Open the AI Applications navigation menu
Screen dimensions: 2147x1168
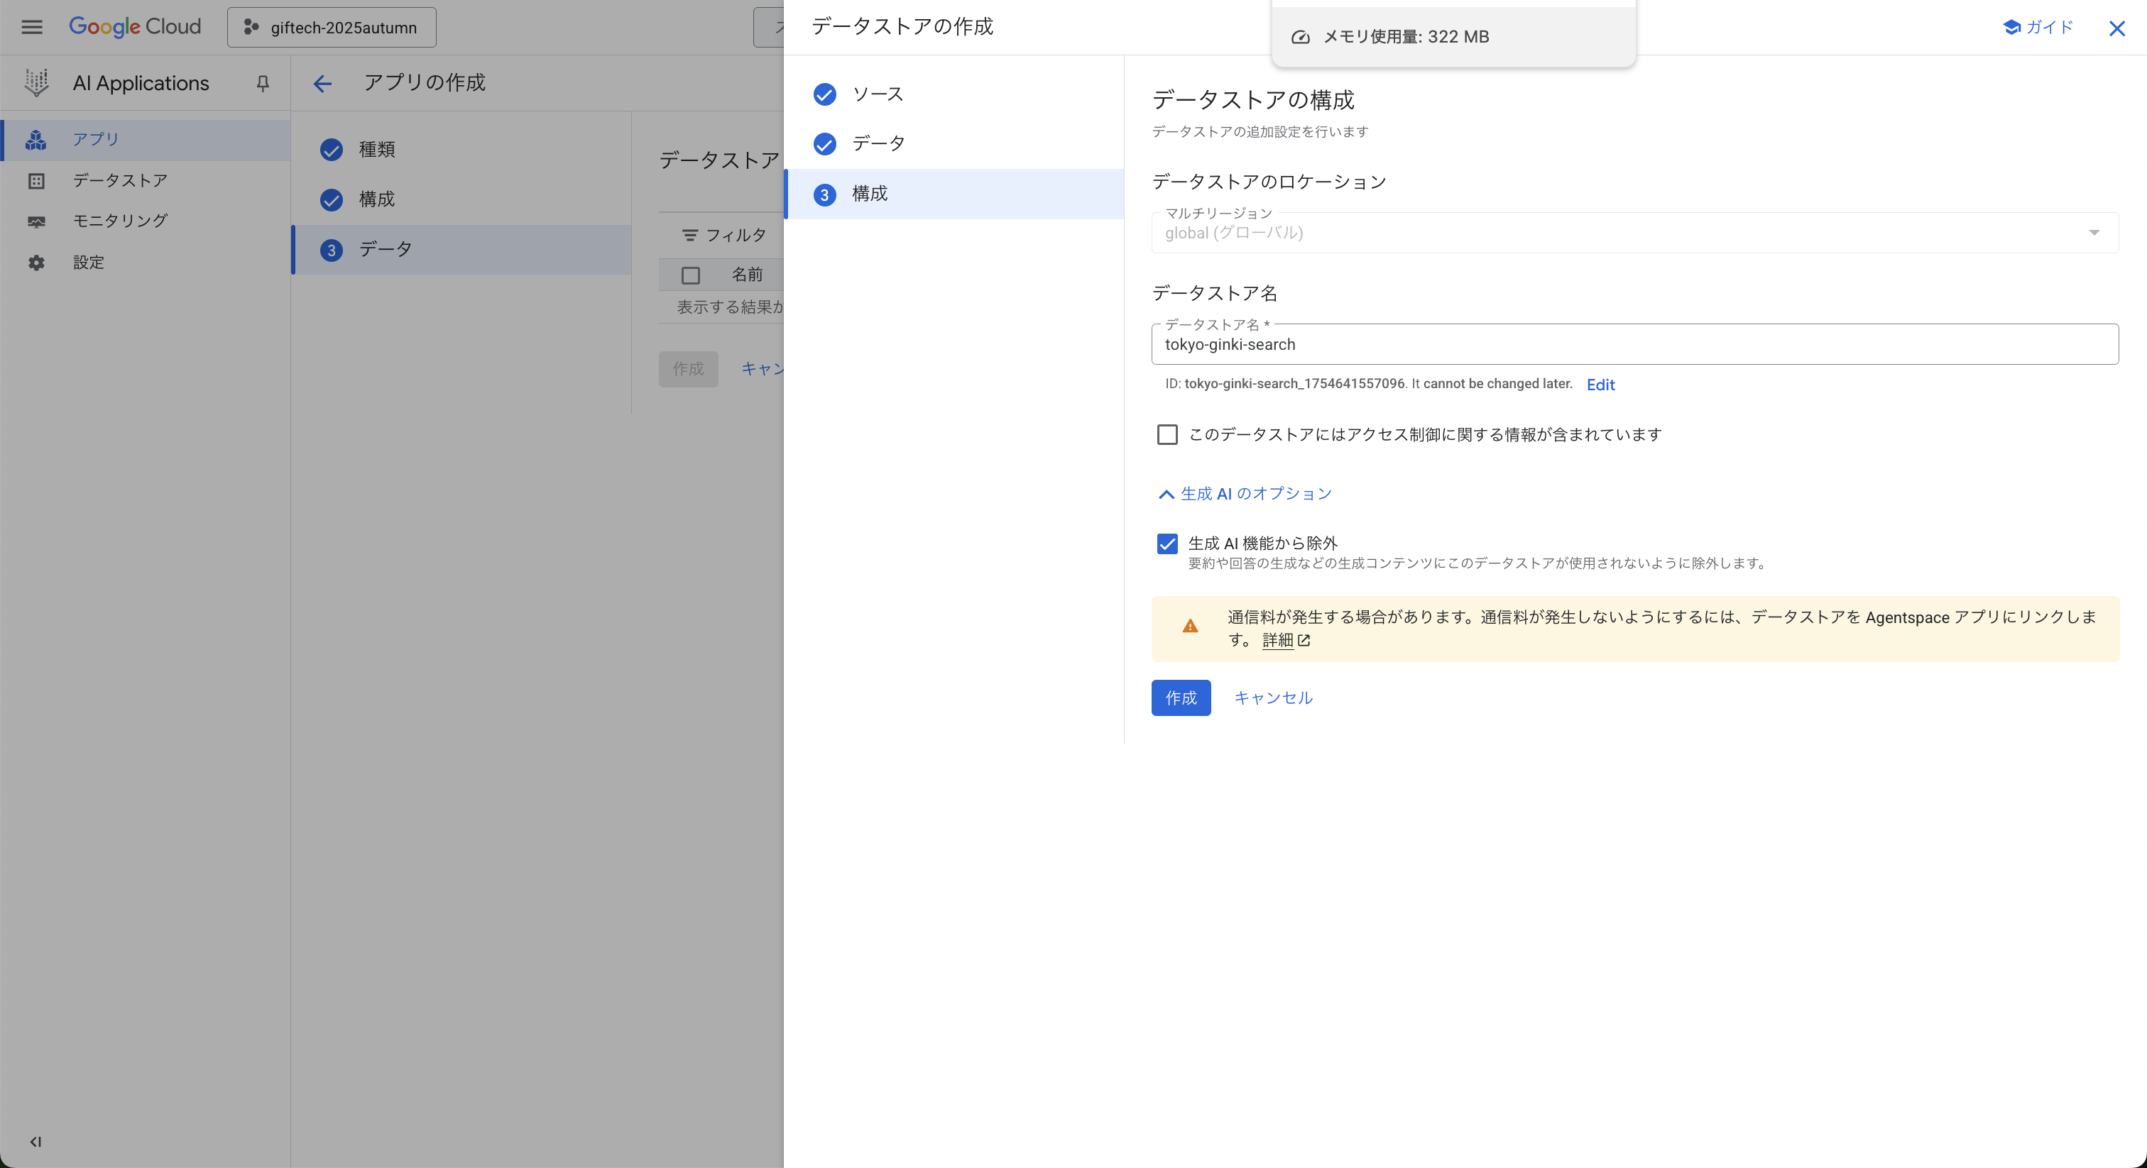32,27
